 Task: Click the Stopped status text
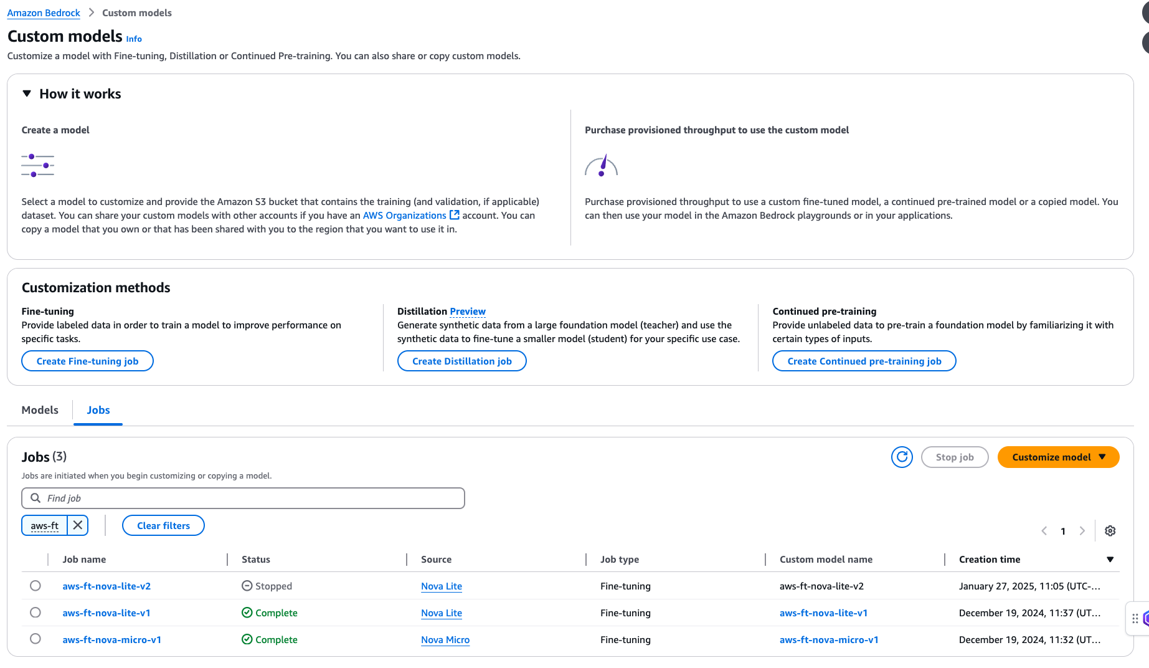click(273, 586)
